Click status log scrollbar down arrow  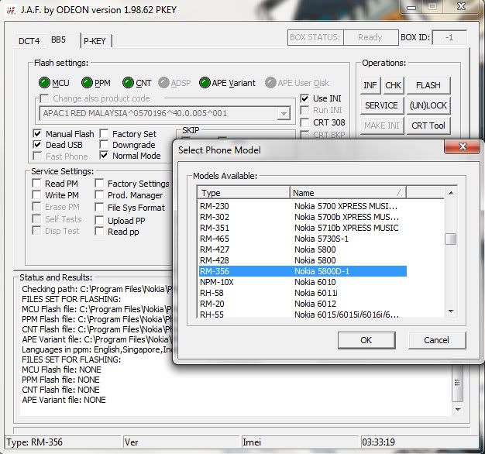click(458, 410)
